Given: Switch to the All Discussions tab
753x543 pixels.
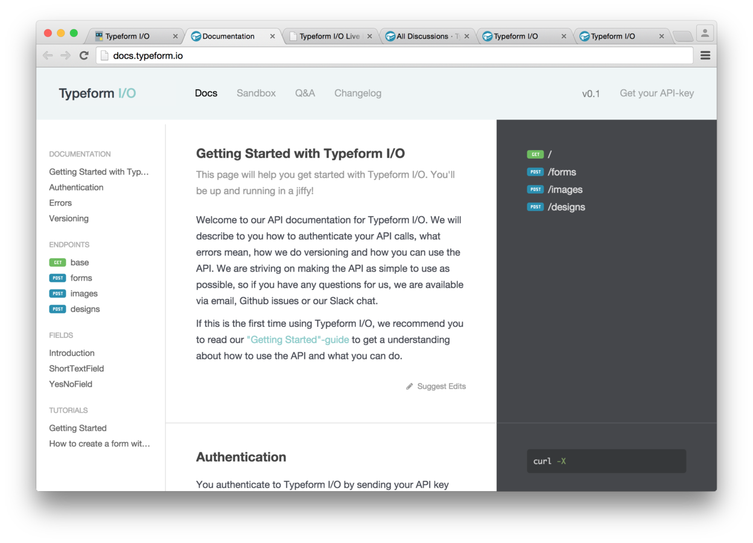Looking at the screenshot, I should (x=427, y=36).
